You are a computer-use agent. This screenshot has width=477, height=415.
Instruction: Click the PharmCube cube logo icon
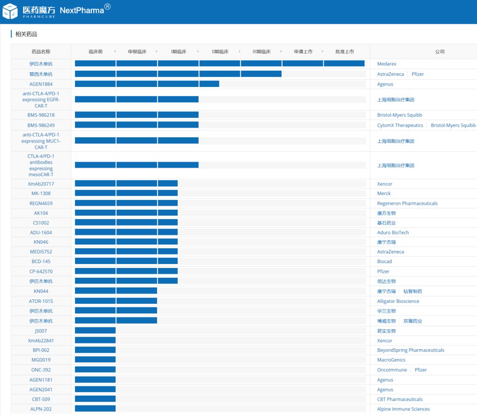[x=10, y=11]
